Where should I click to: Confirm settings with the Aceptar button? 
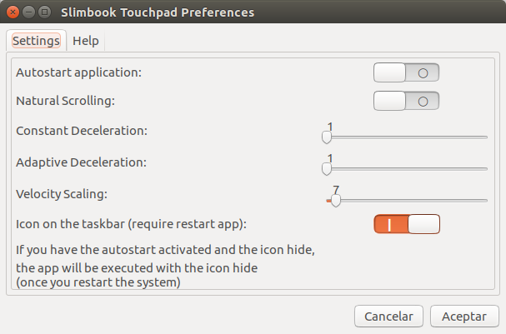(x=464, y=317)
